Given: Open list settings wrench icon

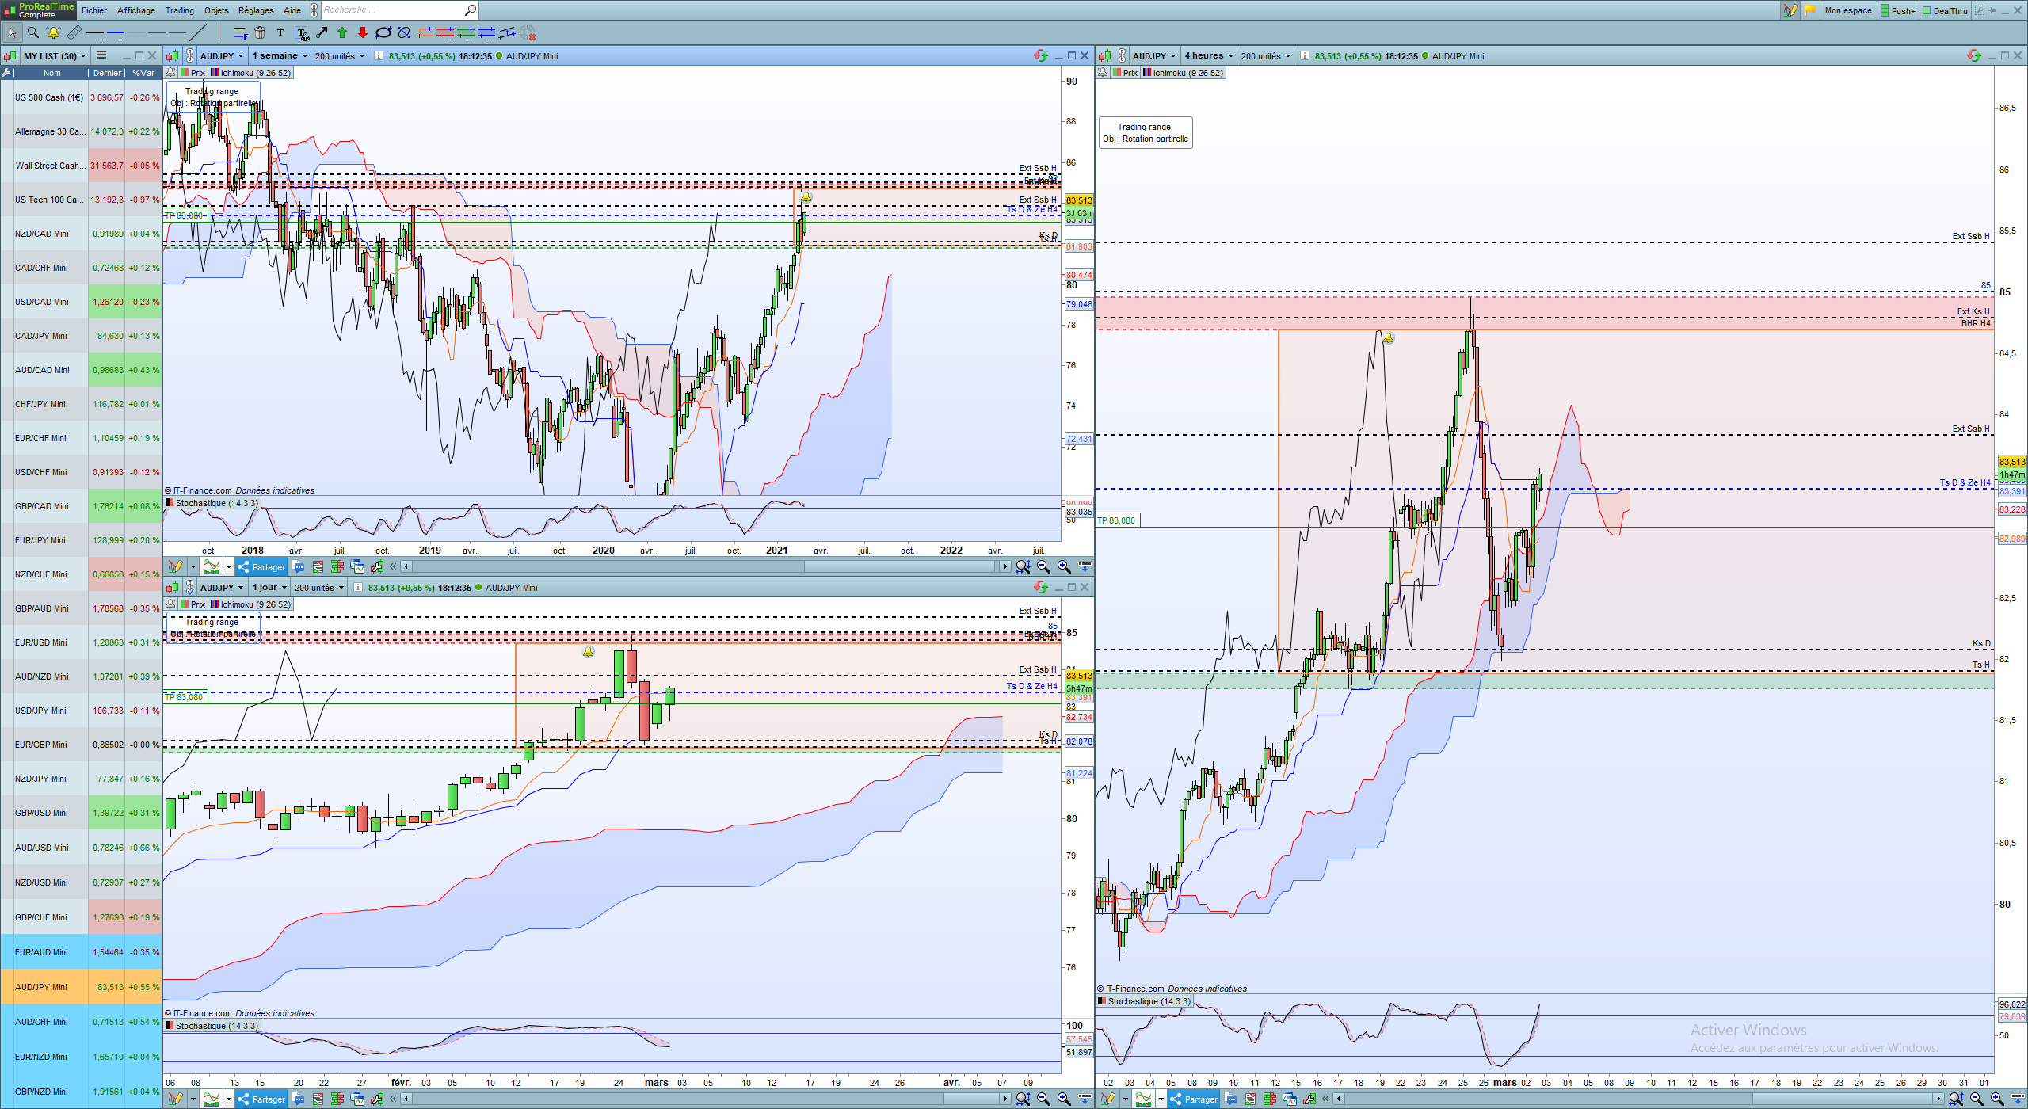Looking at the screenshot, I should 7,73.
